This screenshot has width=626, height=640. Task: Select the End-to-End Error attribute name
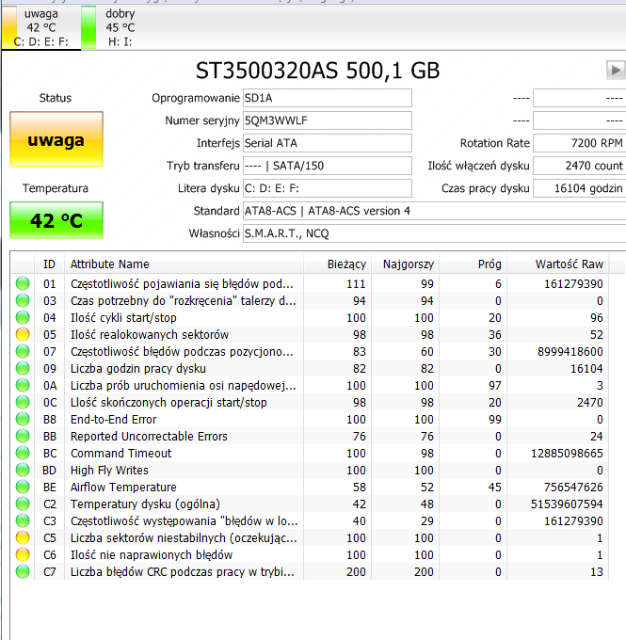click(114, 419)
